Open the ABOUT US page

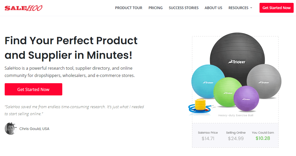213,8
